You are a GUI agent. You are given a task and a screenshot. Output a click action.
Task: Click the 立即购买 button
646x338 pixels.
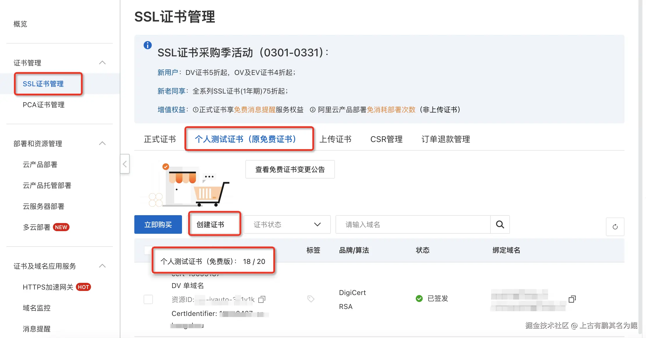point(158,224)
